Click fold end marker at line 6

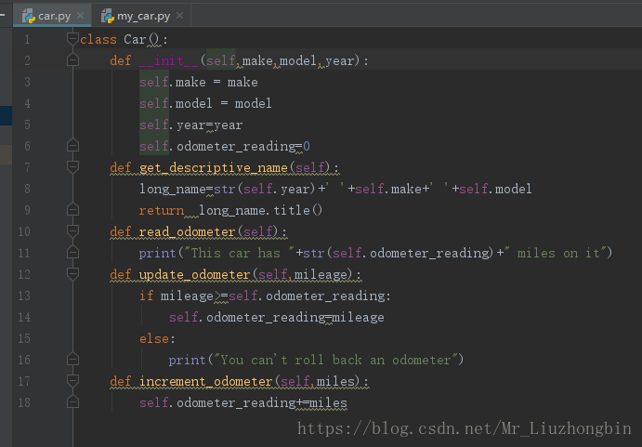[72, 146]
